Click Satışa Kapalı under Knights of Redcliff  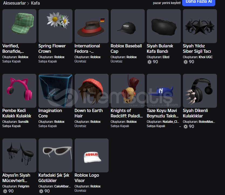pyautogui.click(x=120, y=126)
